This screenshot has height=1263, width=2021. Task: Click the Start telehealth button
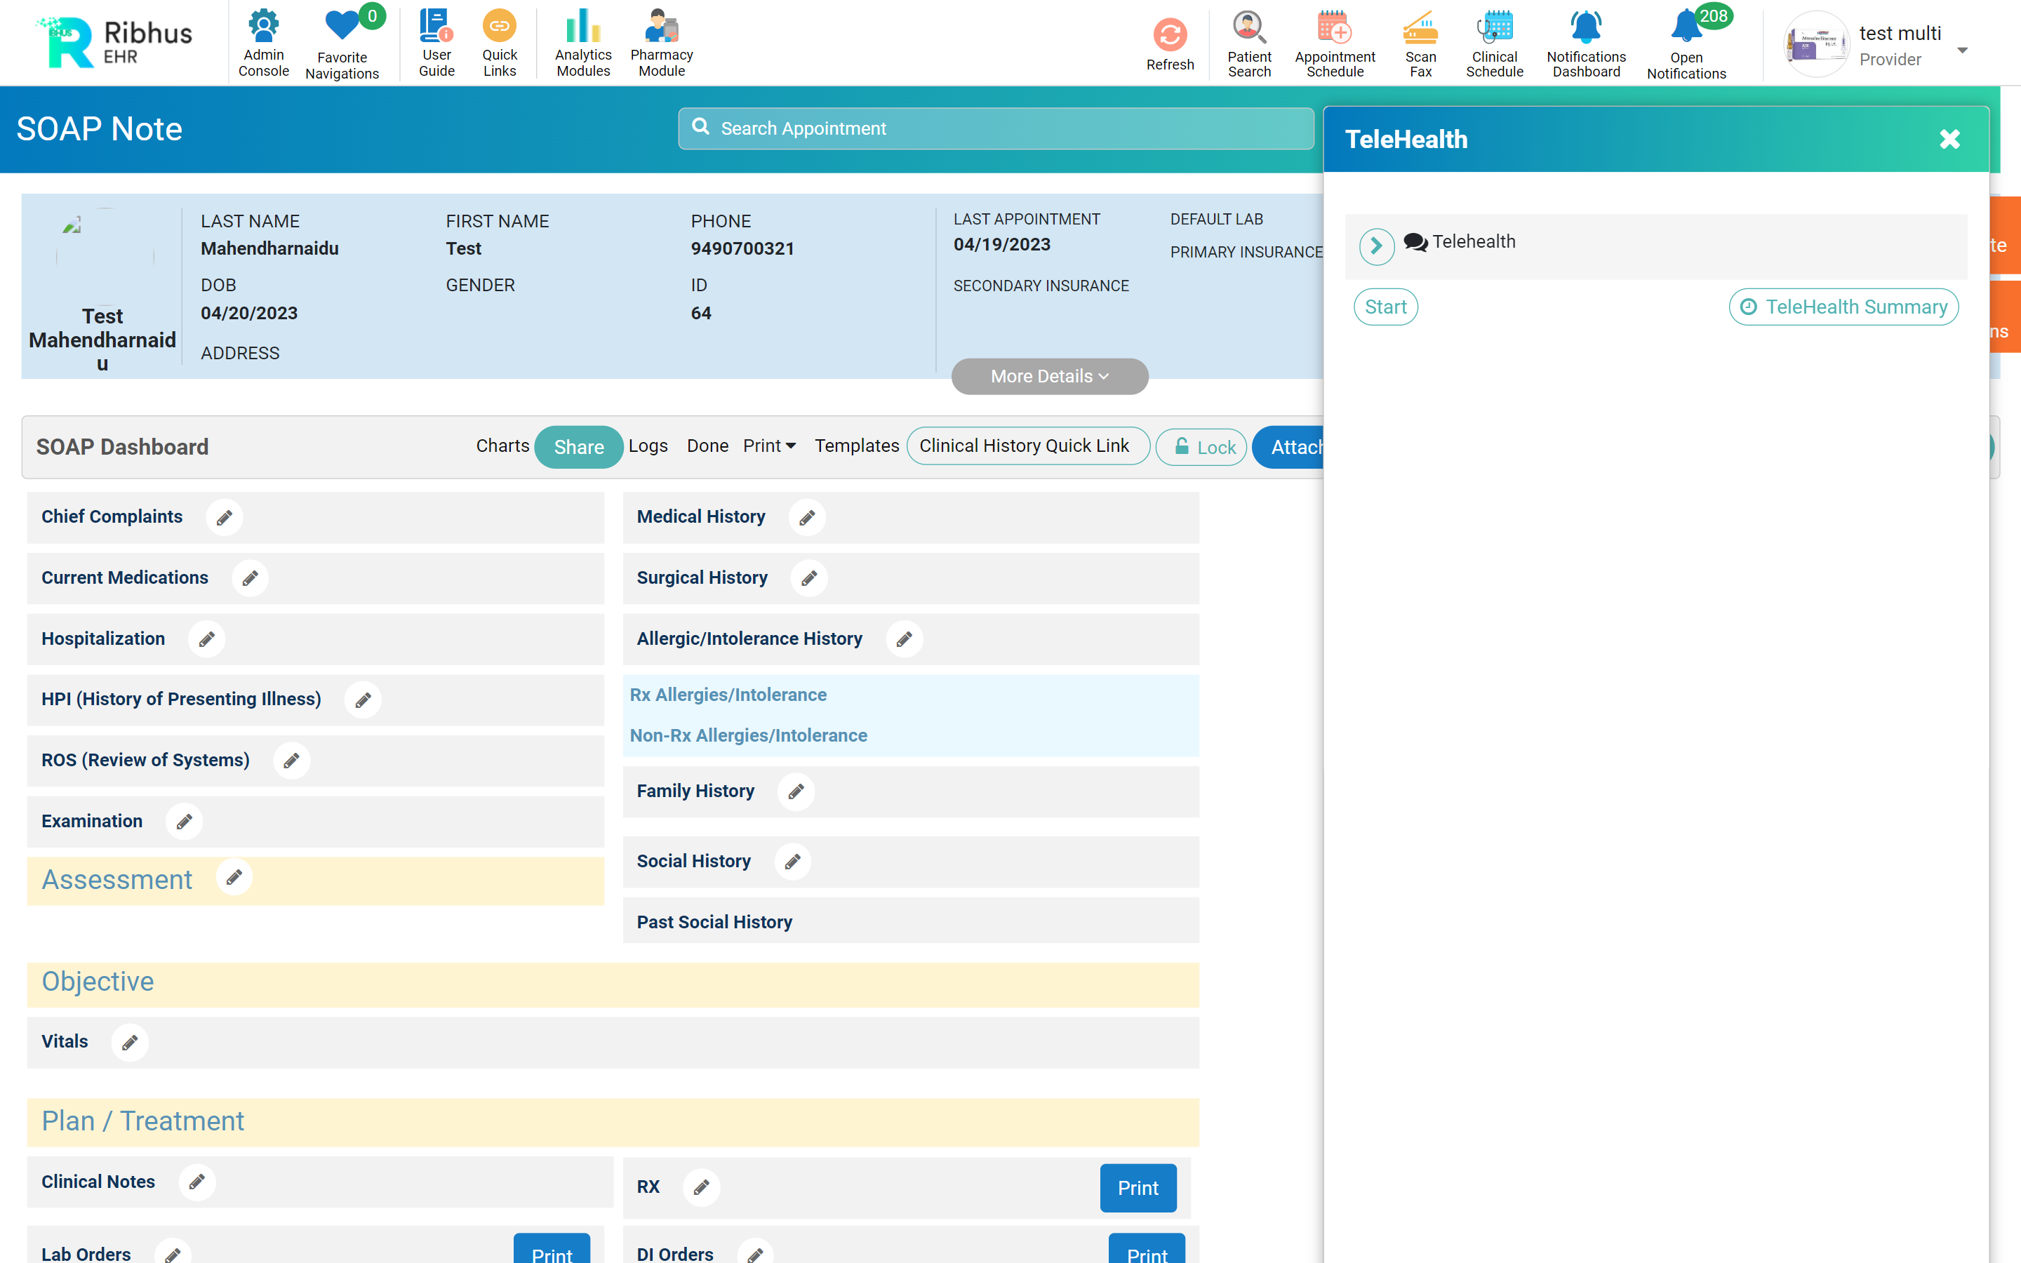click(x=1385, y=307)
